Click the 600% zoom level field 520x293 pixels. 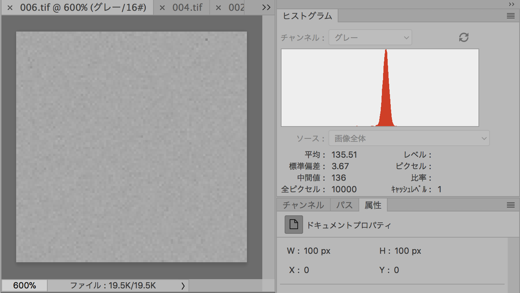[25, 286]
